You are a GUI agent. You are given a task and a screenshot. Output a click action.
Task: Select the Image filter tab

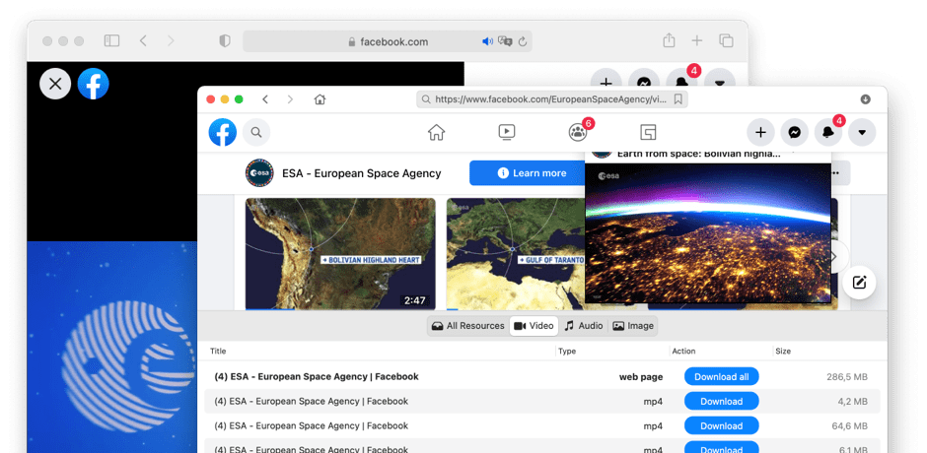pos(633,325)
